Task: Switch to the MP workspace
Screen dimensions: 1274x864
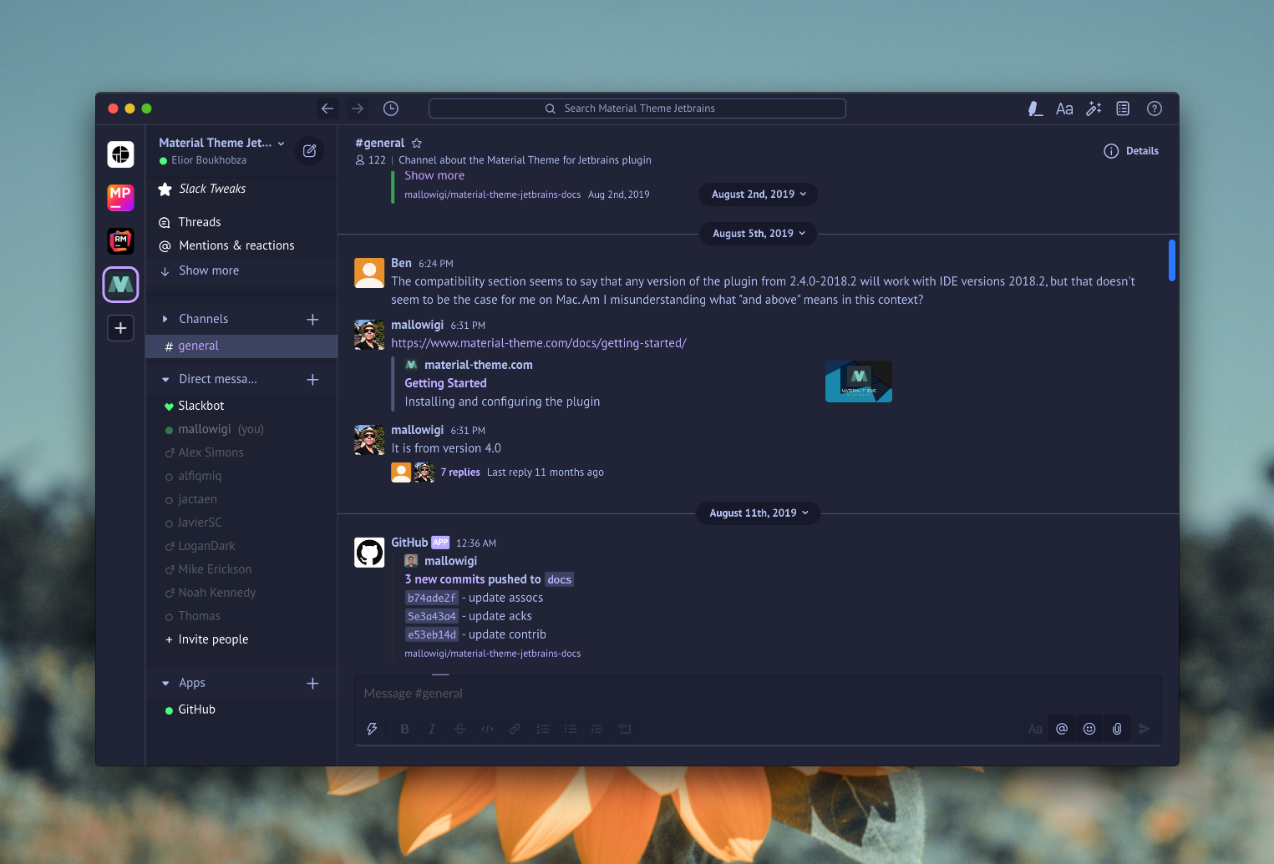Action: [121, 198]
